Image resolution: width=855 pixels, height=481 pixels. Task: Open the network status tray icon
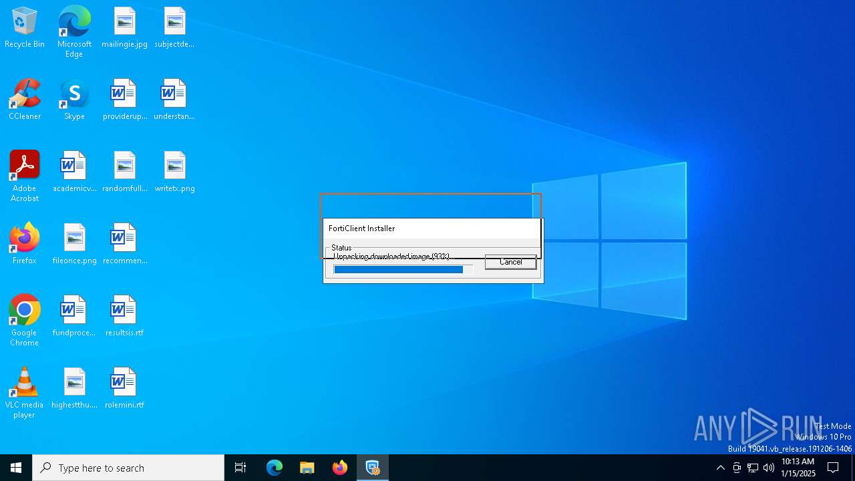(753, 468)
